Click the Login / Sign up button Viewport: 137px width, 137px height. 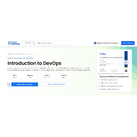click(x=128, y=43)
